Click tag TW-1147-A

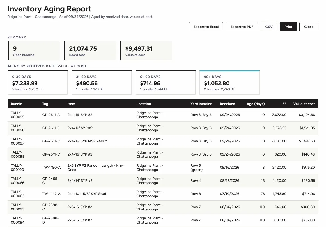pos(51,194)
